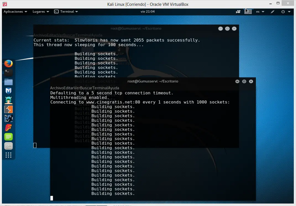Click the front terminal title 'root@Gumusservi: ~/Escritorio'
The width and height of the screenshot is (296, 206).
[153, 81]
